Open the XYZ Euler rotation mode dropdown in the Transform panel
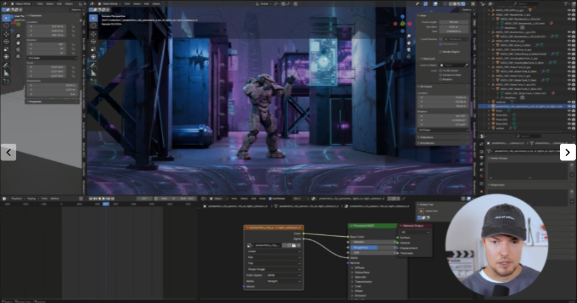This screenshot has width=577, height=303. coord(51,58)
